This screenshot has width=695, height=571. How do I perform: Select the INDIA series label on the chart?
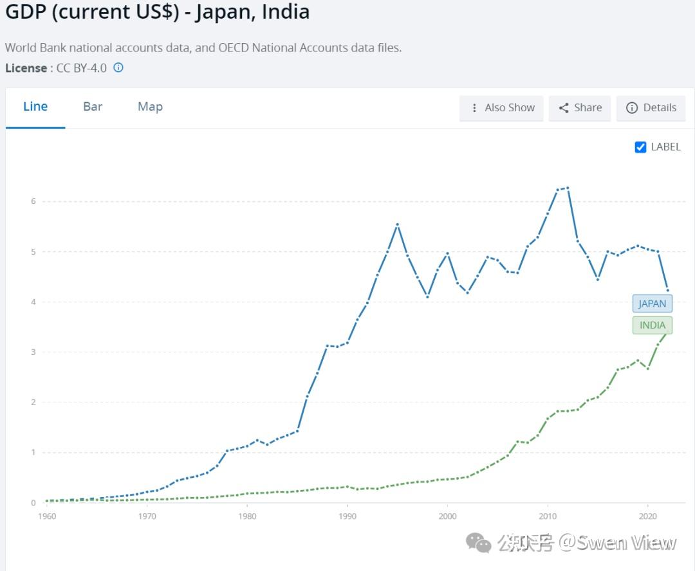click(x=652, y=325)
